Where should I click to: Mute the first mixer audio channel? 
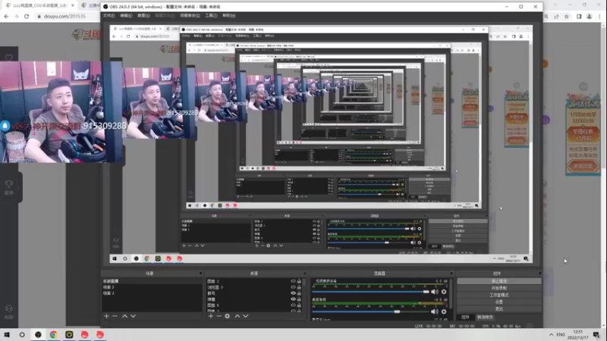435,292
